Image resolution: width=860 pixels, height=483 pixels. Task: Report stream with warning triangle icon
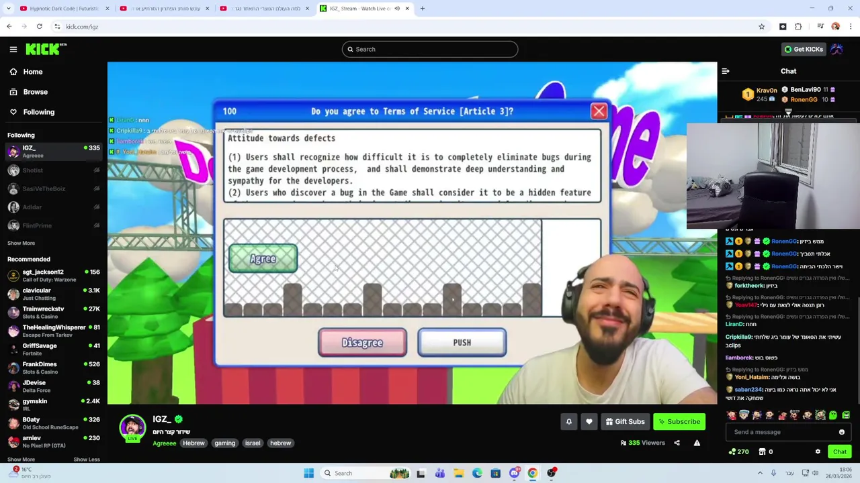click(697, 443)
